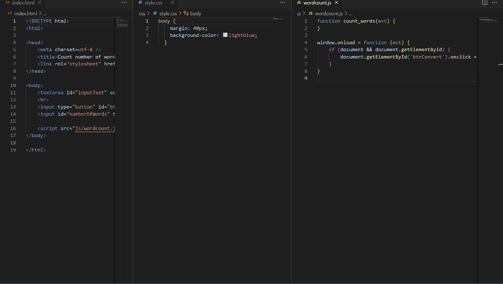Image resolution: width=503 pixels, height=284 pixels.
Task: Click the '<head>' opening tag
Action: 34,42
